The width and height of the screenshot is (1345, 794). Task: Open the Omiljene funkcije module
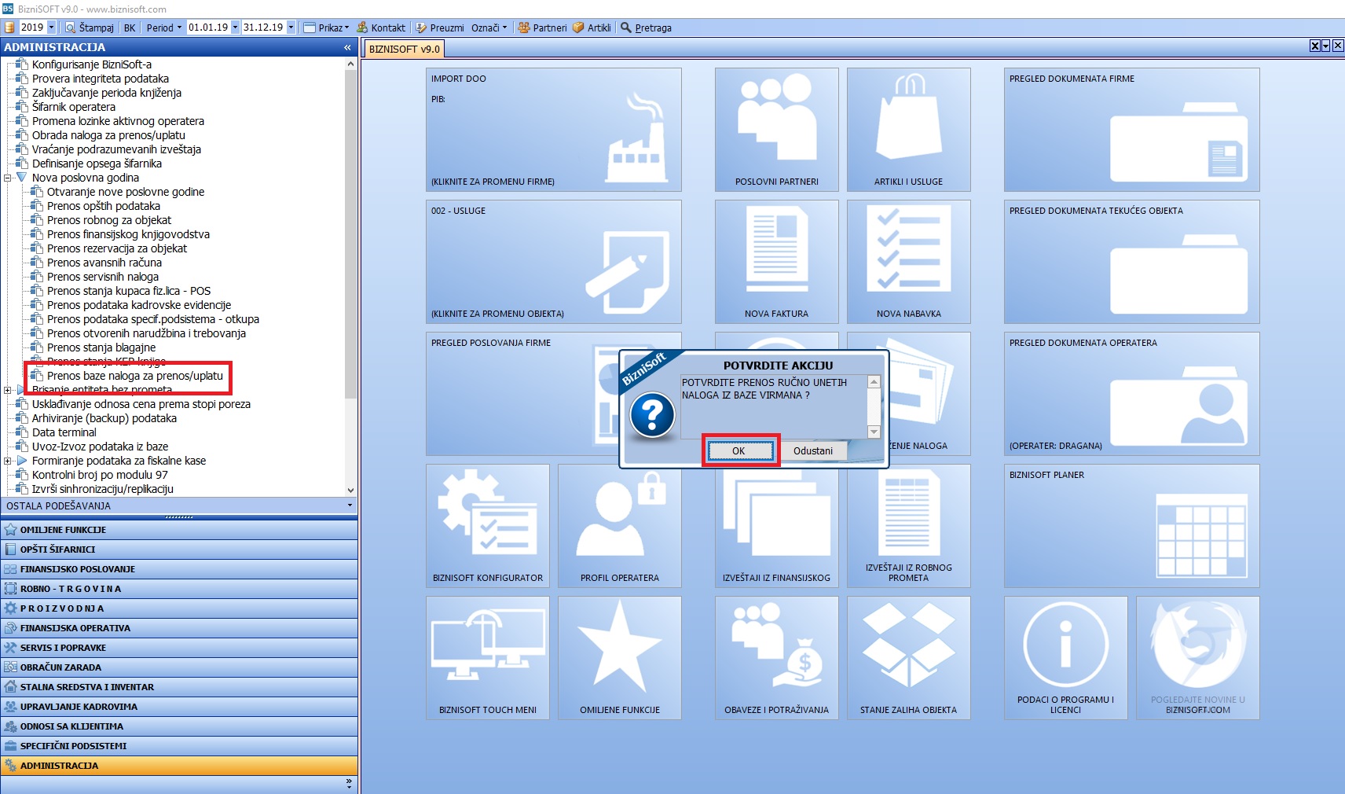pyautogui.click(x=179, y=530)
